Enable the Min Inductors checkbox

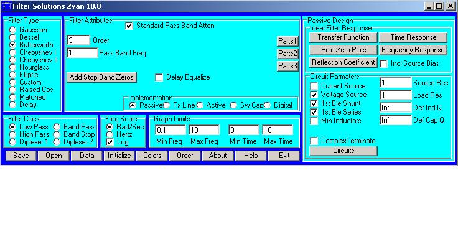click(x=314, y=121)
